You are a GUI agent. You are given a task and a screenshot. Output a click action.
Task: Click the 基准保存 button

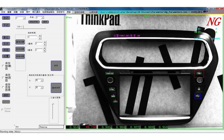[x=56, y=88]
